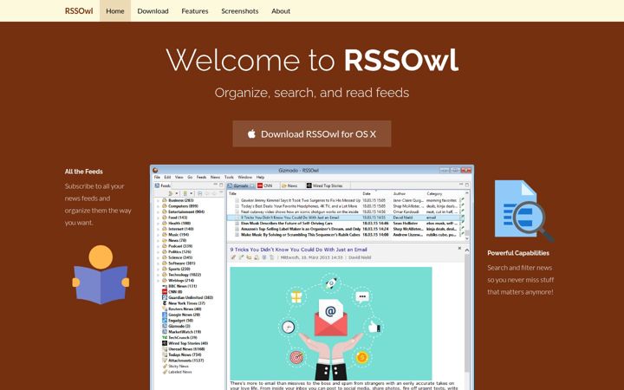Screen dimensions: 624x390
Task: Click the RSSOwl app icon in title bar
Action: (x=155, y=171)
